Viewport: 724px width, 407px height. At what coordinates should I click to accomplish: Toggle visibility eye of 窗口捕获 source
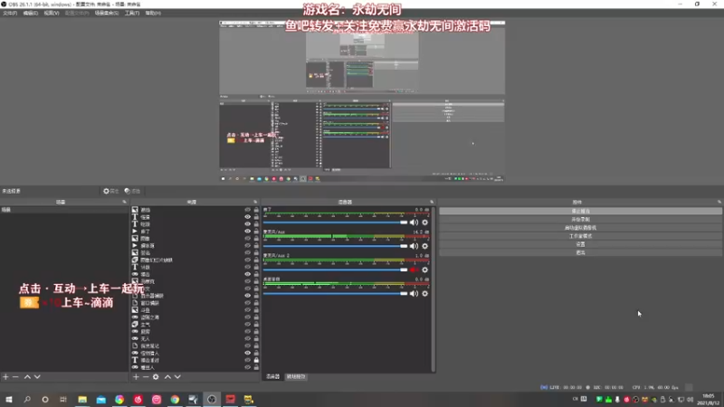247,303
